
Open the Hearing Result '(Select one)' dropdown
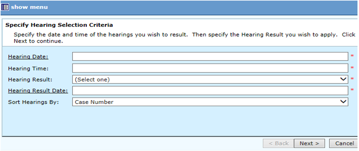coord(205,79)
